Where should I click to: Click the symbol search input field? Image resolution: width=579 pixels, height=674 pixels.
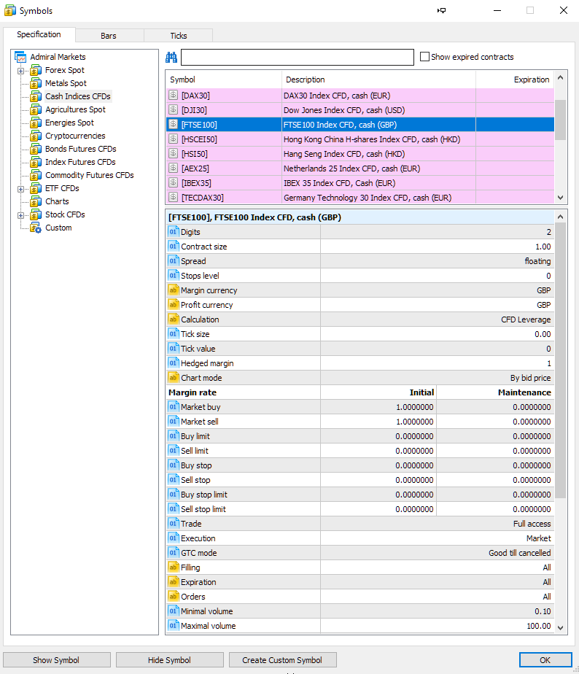coord(297,58)
